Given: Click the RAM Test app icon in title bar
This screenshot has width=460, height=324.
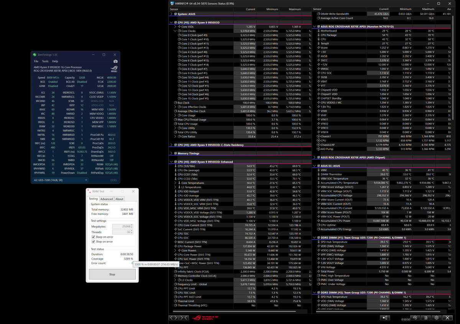Looking at the screenshot, I should tap(90, 191).
